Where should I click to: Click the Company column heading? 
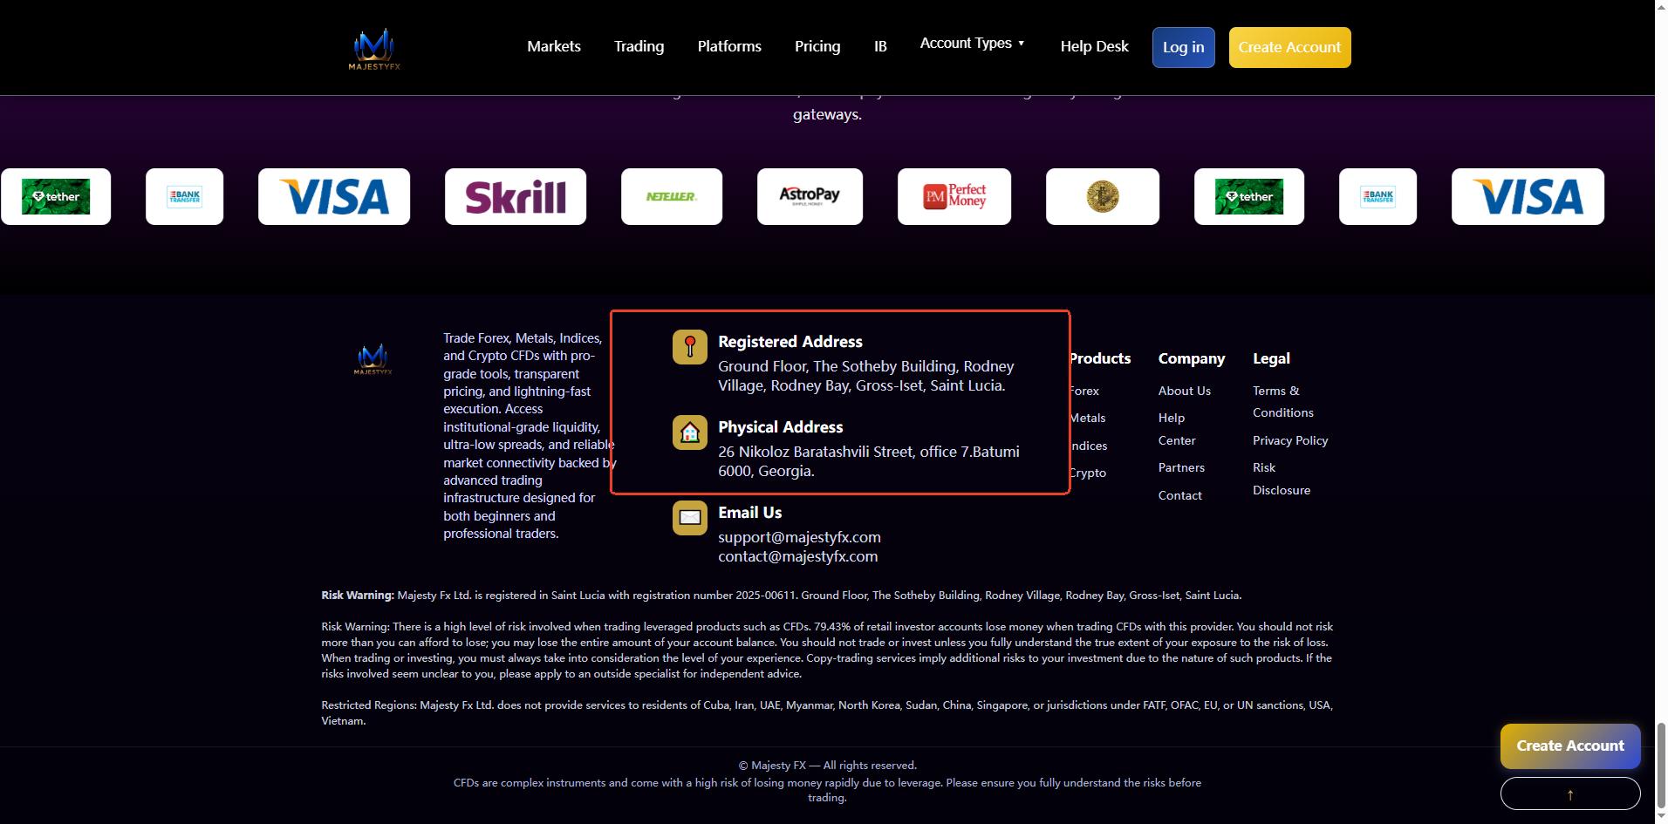(x=1191, y=358)
